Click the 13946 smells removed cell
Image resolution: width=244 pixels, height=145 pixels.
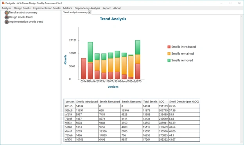coord(131,110)
